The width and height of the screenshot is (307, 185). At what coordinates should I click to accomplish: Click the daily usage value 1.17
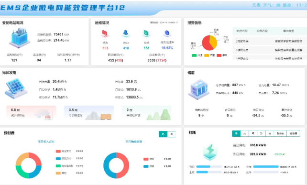tap(68, 60)
